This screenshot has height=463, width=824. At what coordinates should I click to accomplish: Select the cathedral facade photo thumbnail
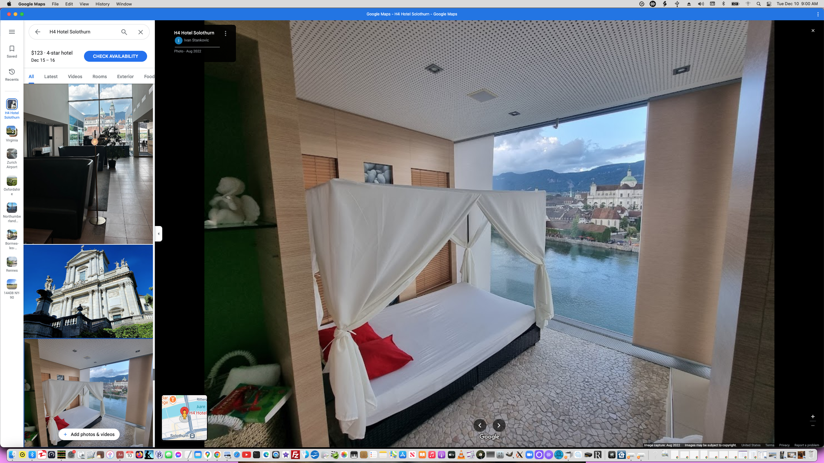[x=88, y=291]
